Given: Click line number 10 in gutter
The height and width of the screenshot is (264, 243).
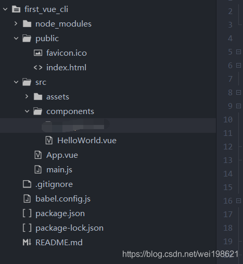Looking at the screenshot, I should [228, 120].
